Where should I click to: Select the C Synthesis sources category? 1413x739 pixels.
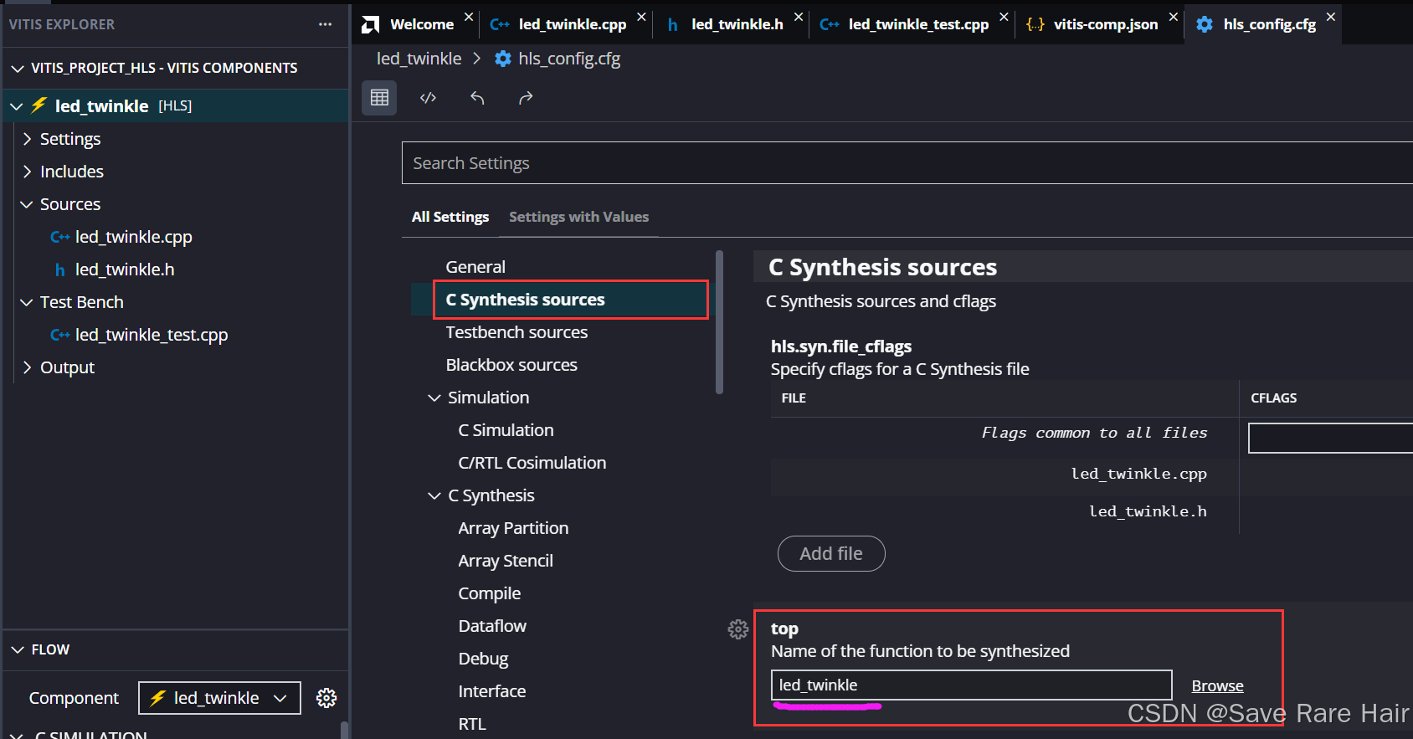click(525, 300)
